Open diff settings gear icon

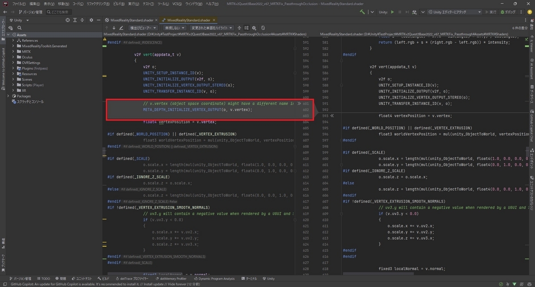(x=254, y=28)
